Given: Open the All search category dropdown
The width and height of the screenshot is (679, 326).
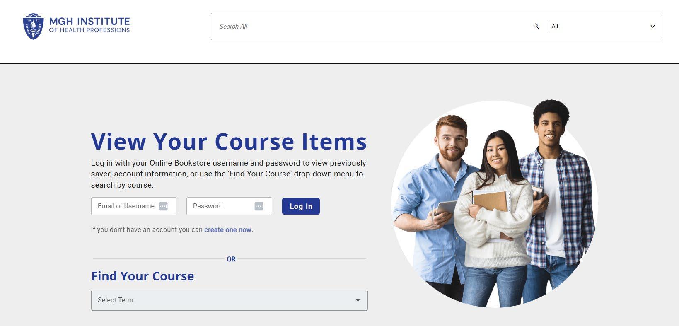Looking at the screenshot, I should [x=603, y=27].
